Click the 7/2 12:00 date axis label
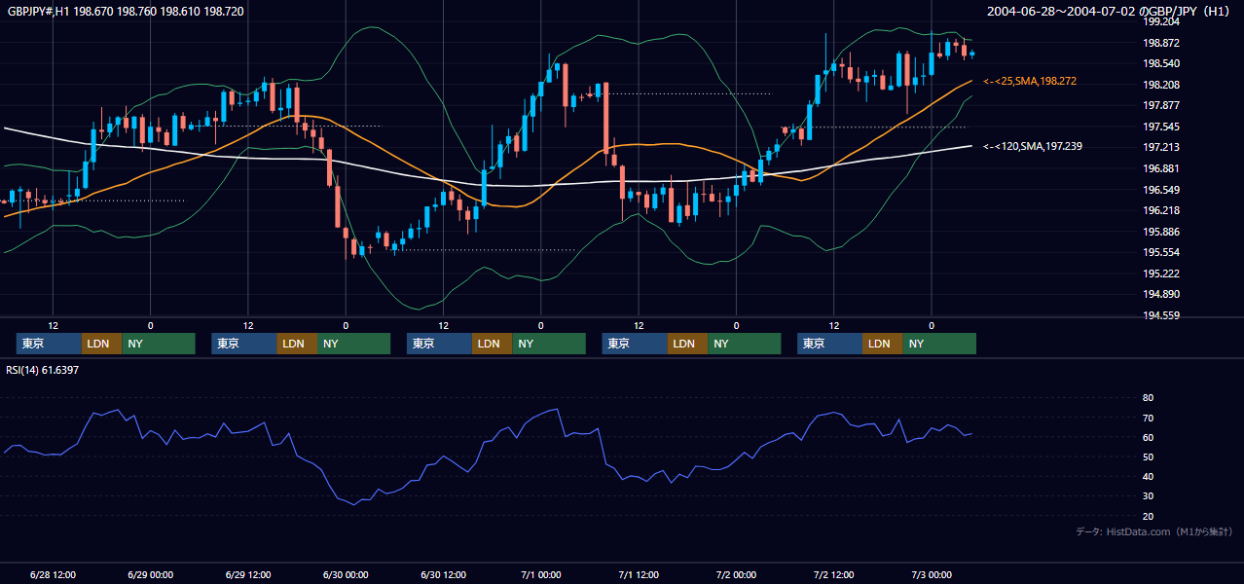This screenshot has width=1244, height=584. coord(834,574)
